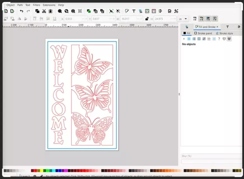Screen dimensions: 244x179
Task: Switch to the Fill tab
Action: tap(187, 33)
